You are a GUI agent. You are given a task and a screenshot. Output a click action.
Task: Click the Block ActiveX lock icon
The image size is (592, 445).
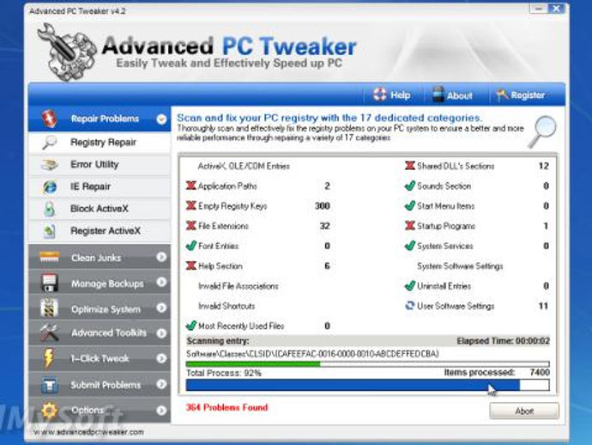point(50,209)
